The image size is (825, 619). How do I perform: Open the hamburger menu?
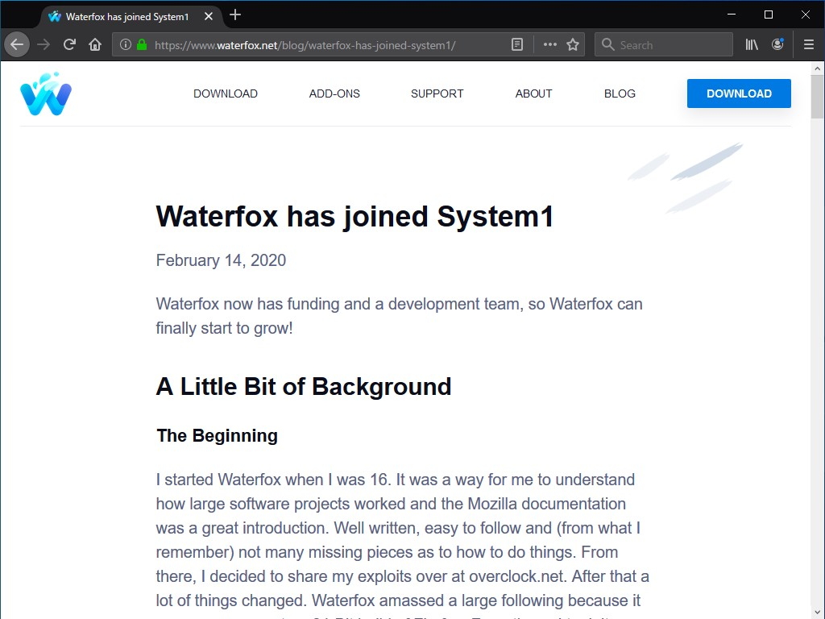[x=808, y=44]
